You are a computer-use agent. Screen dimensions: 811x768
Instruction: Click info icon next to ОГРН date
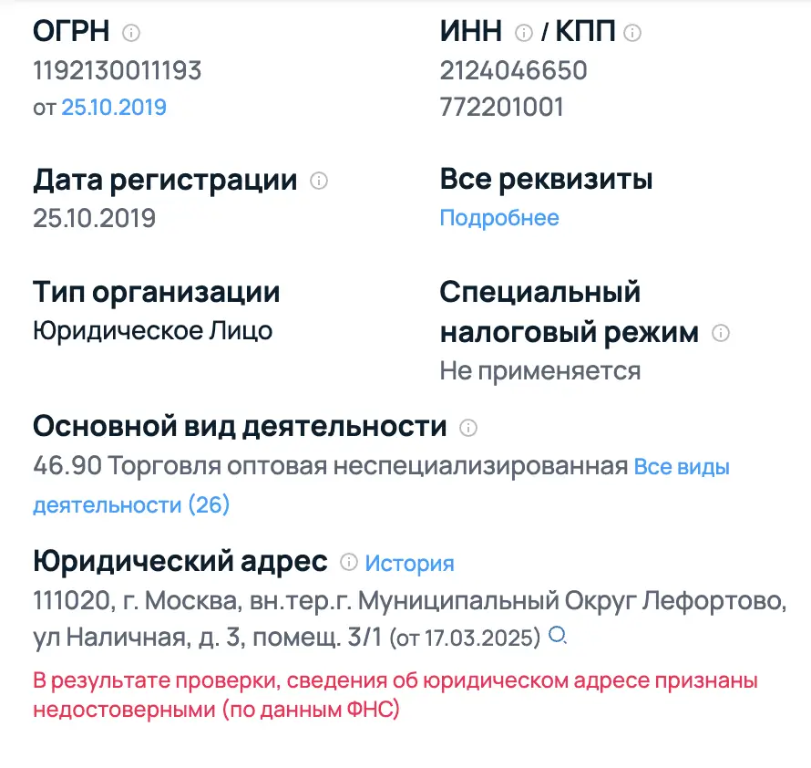click(133, 31)
